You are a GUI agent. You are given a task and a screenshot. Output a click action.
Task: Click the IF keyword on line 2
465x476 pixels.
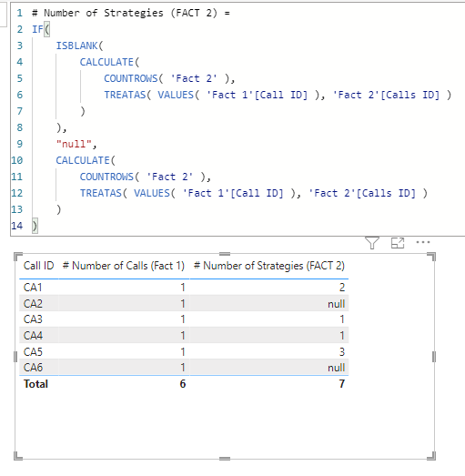tap(37, 29)
